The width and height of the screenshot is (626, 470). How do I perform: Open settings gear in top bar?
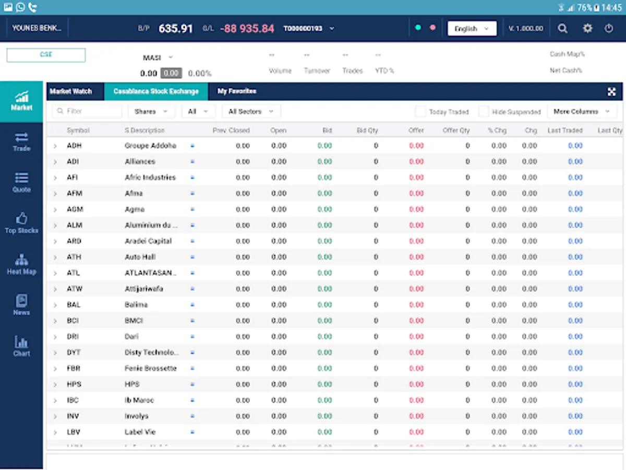[x=587, y=29]
